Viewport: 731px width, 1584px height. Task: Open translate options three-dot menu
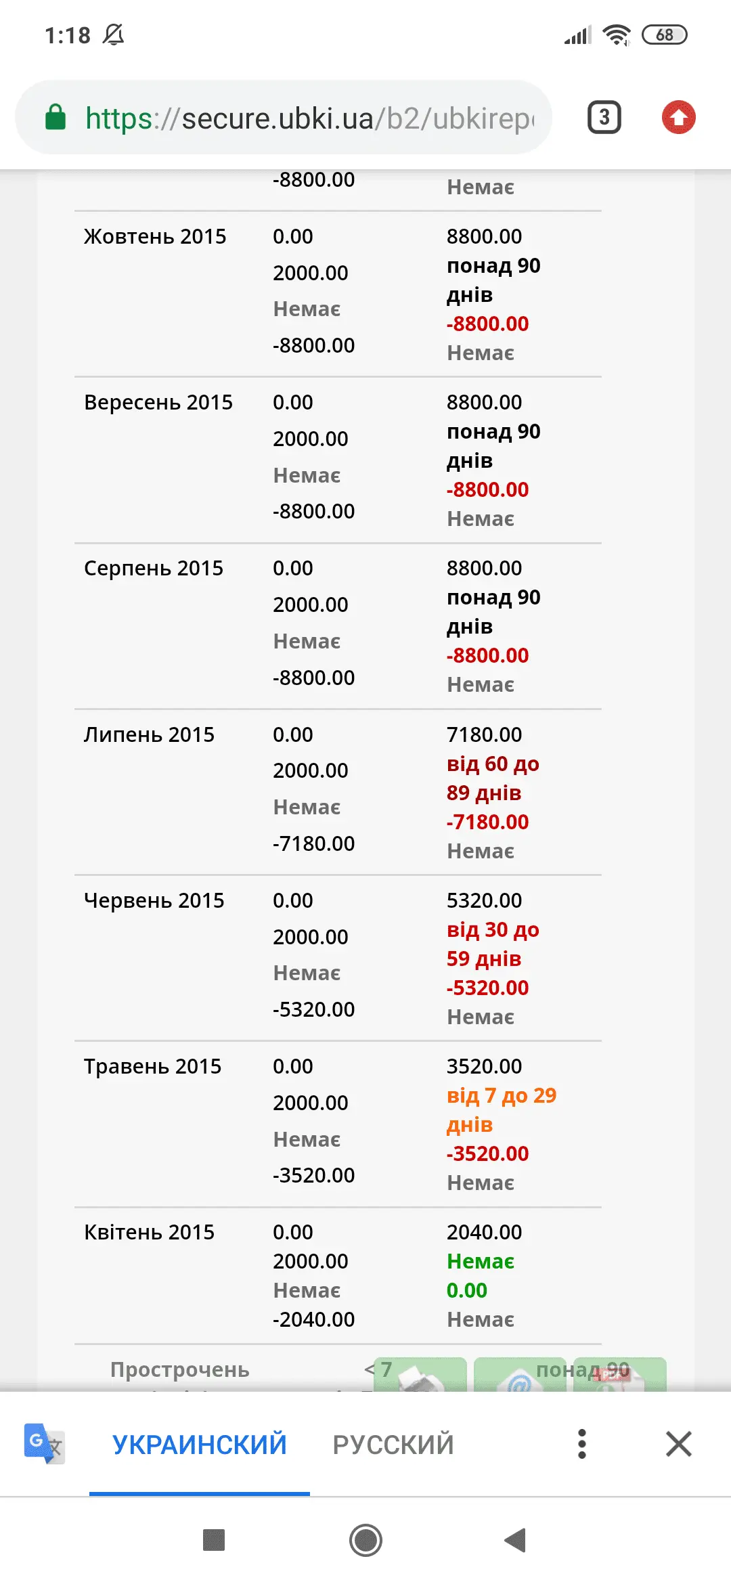(581, 1443)
